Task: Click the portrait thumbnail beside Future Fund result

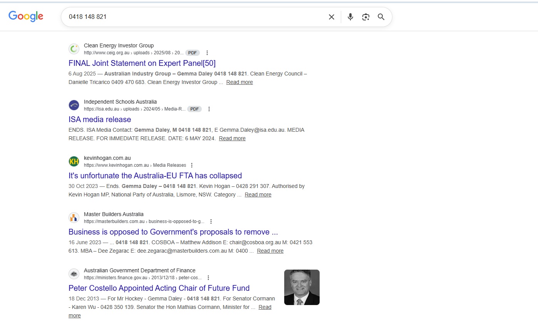Action: click(x=302, y=287)
